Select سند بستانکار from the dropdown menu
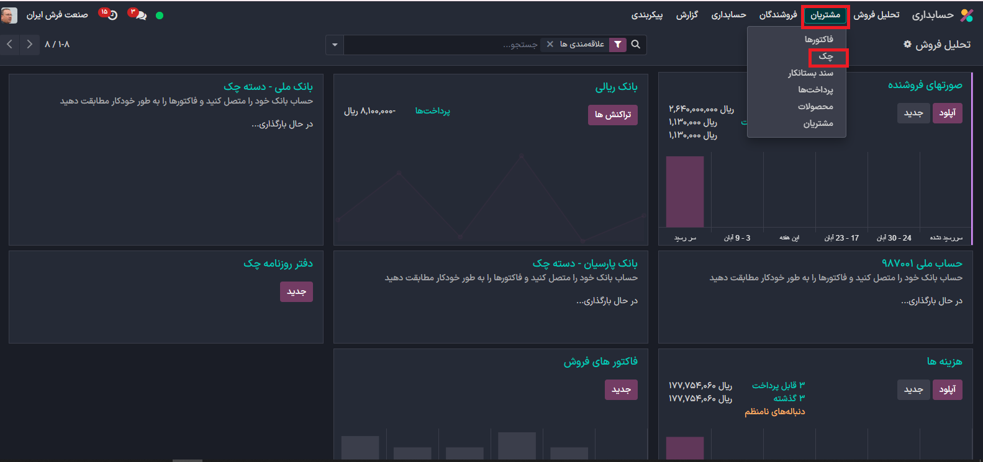 (810, 73)
